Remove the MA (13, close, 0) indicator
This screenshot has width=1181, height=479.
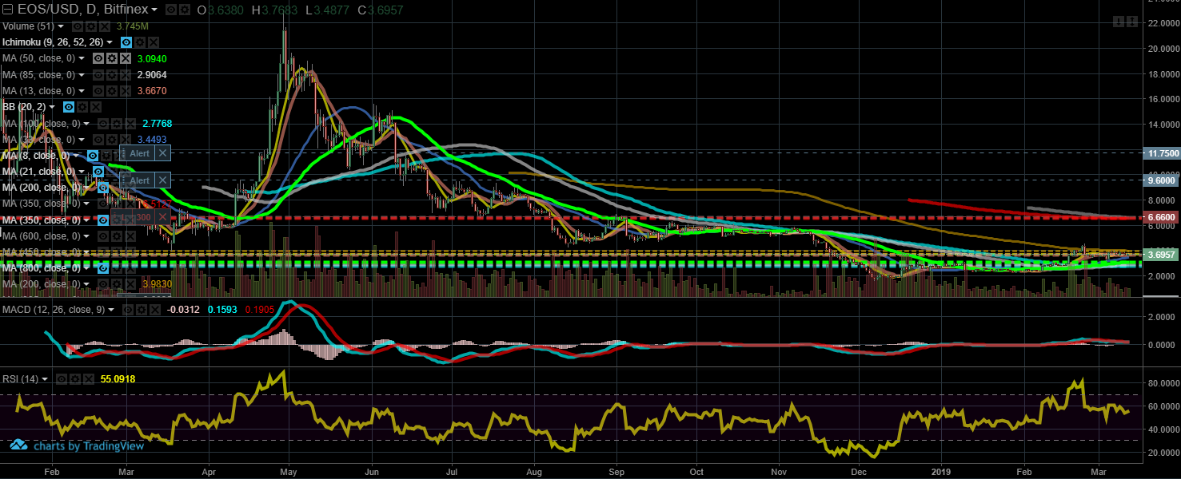(126, 91)
